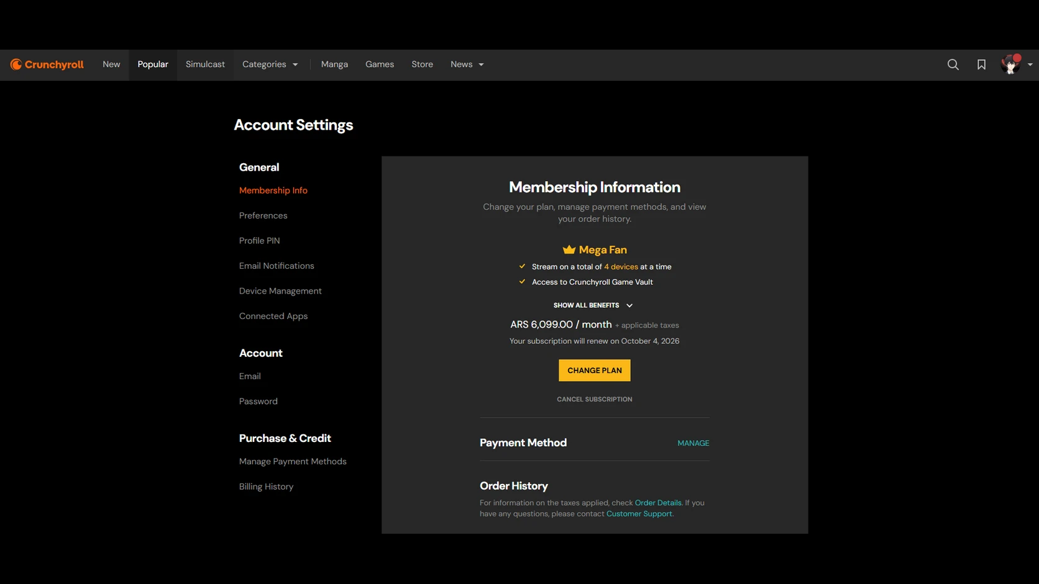
Task: View Billing History
Action: coord(266,487)
